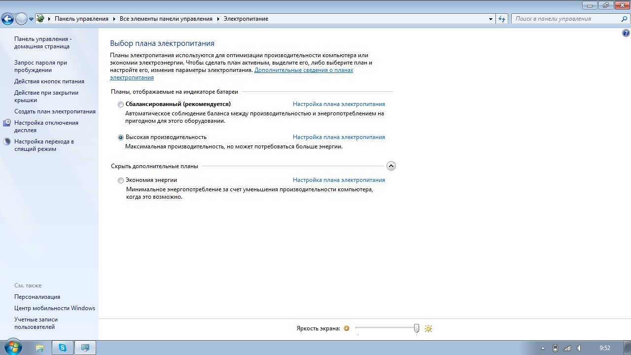Click the moon icon beside Настройка перехода в спящий режим
631x355 pixels.
7,142
